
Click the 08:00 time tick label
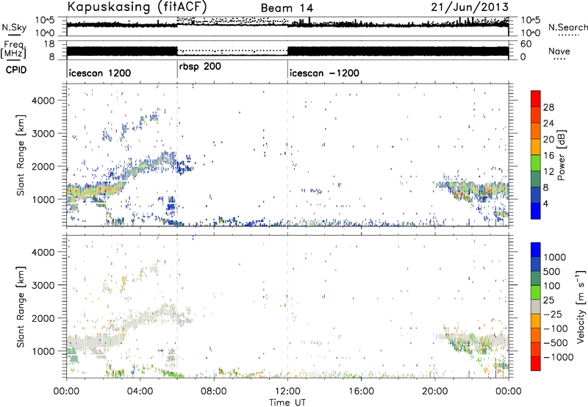[214, 392]
